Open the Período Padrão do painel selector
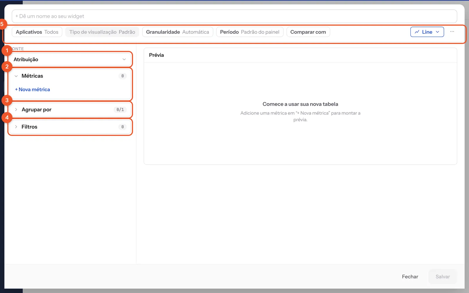The height and width of the screenshot is (293, 469). click(249, 32)
